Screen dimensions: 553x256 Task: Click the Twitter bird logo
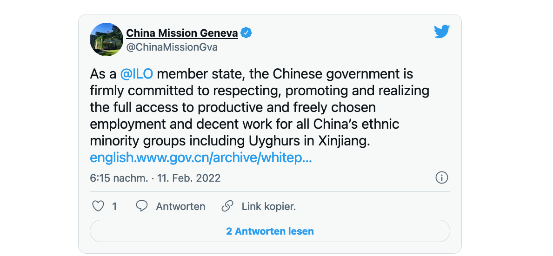point(441,32)
